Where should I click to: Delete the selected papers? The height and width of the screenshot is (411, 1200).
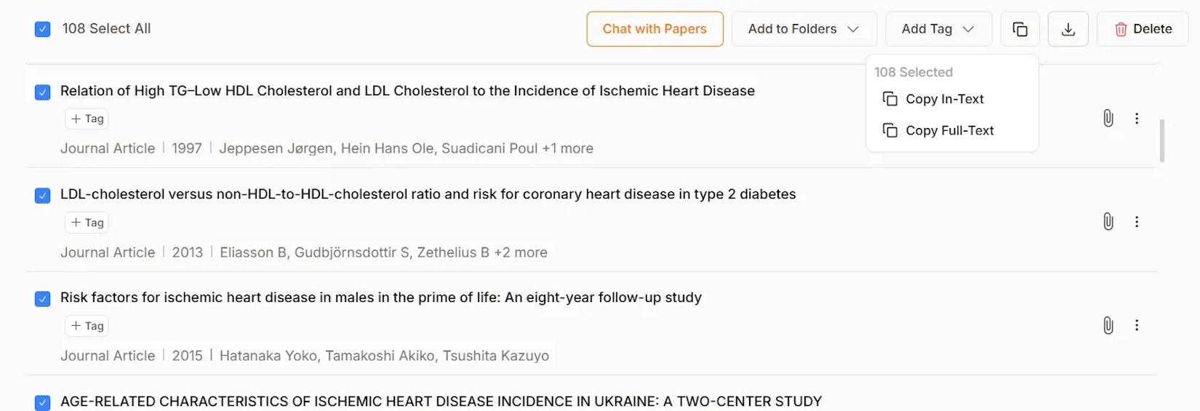[1143, 29]
